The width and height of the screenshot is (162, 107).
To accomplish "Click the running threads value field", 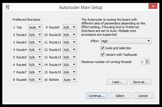I will click(x=143, y=62).
